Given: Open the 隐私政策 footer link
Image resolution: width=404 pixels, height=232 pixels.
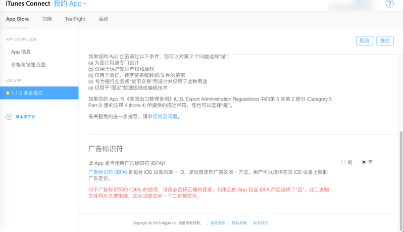Looking at the screenshot, I should pos(239,223).
